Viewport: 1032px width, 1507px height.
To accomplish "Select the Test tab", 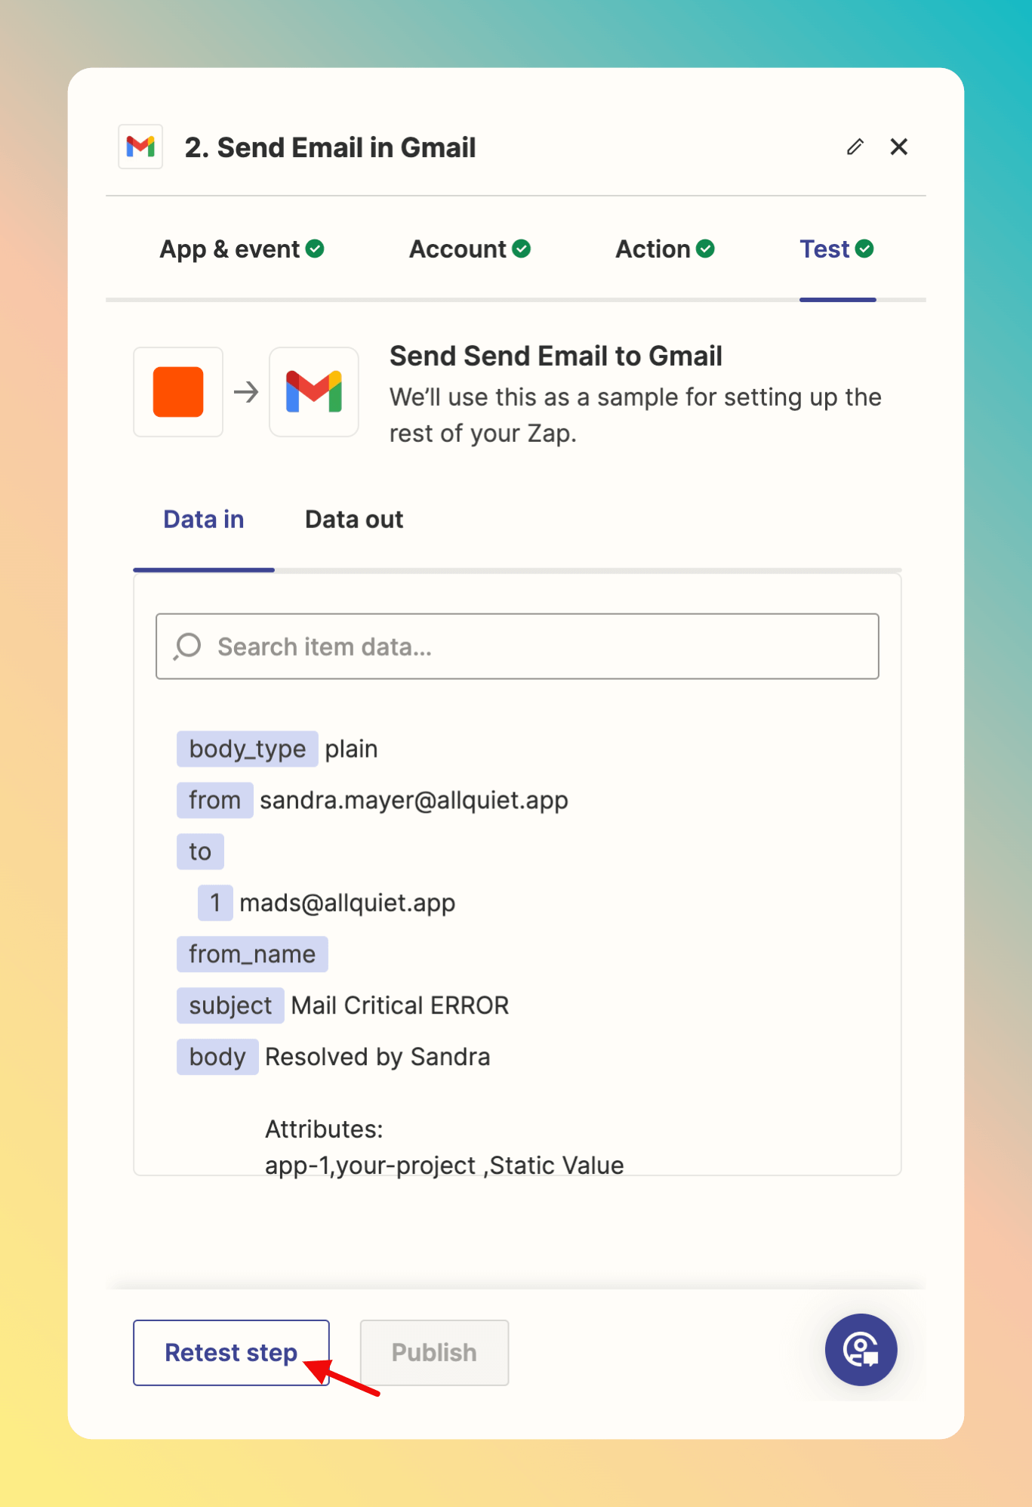I will [836, 249].
